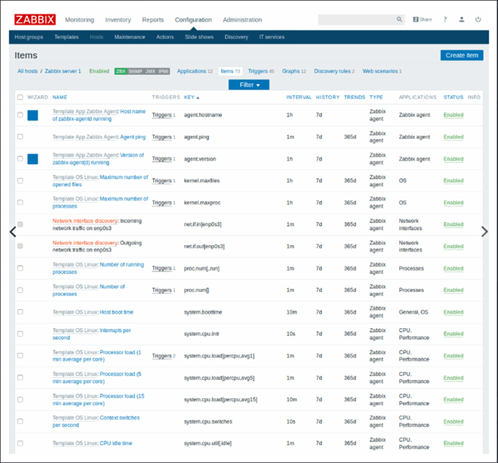Toggle Enabled status of agent.ping item
The width and height of the screenshot is (498, 463).
(453, 137)
